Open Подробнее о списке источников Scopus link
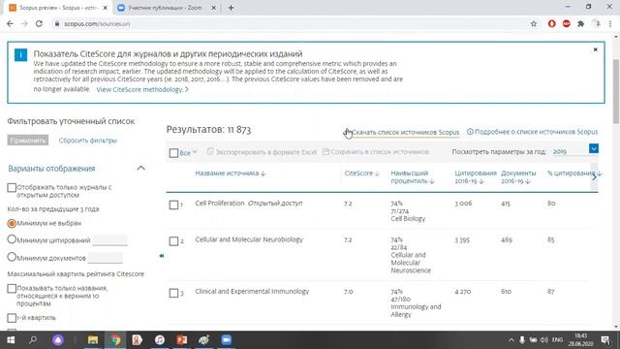Image resolution: width=620 pixels, height=349 pixels. (x=532, y=132)
